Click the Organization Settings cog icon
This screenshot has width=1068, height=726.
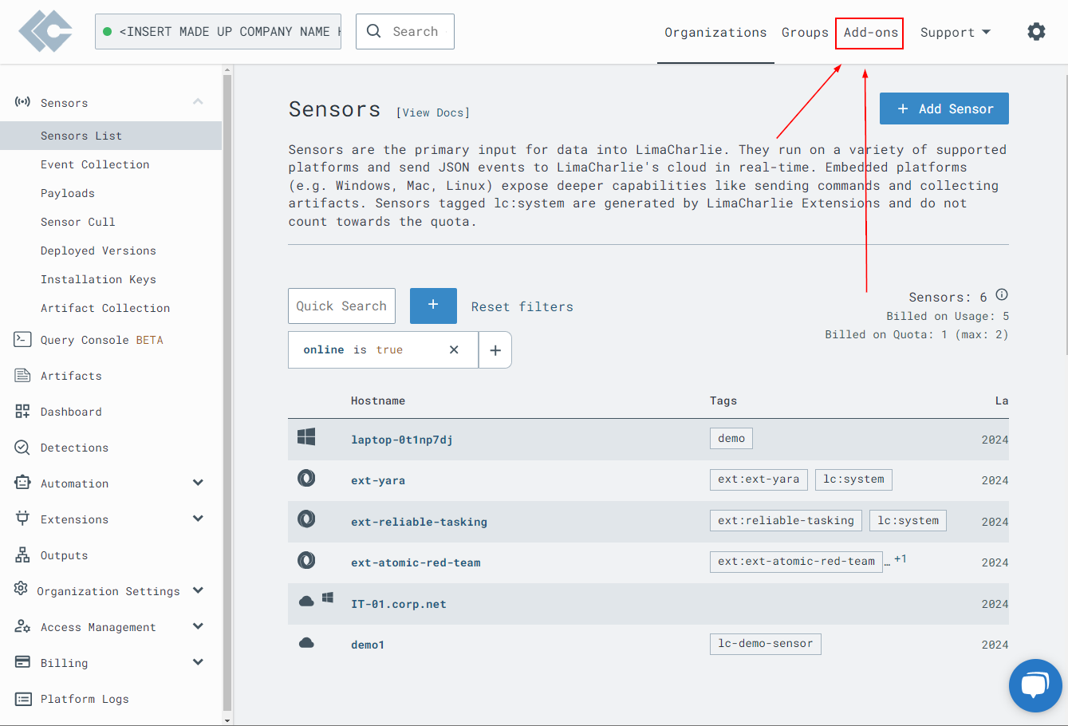[21, 589]
